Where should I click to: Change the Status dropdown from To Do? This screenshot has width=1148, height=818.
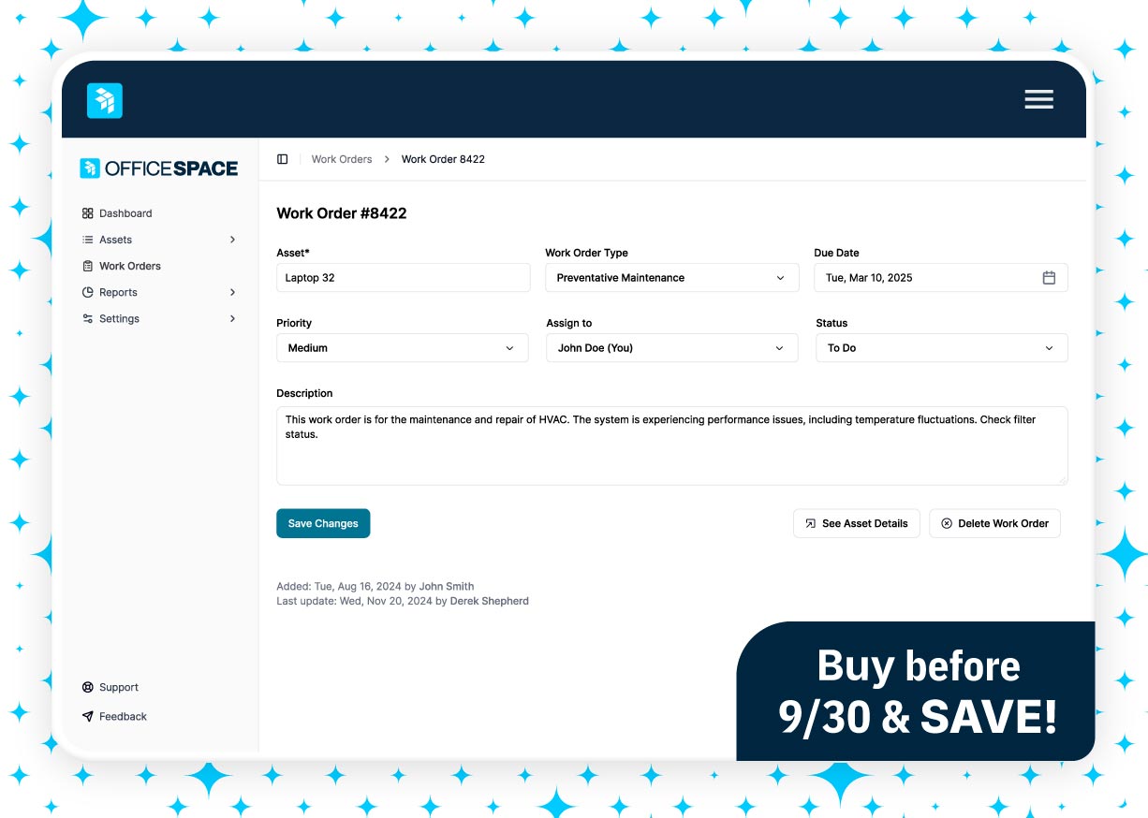(x=942, y=348)
